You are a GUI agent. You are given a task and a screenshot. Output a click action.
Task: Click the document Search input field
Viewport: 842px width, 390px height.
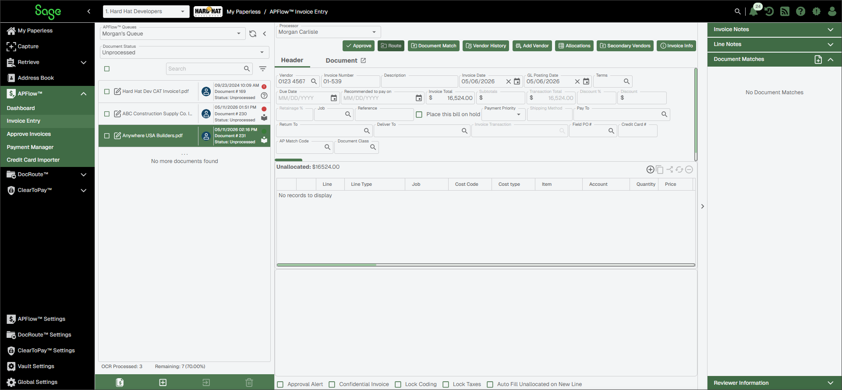[205, 69]
